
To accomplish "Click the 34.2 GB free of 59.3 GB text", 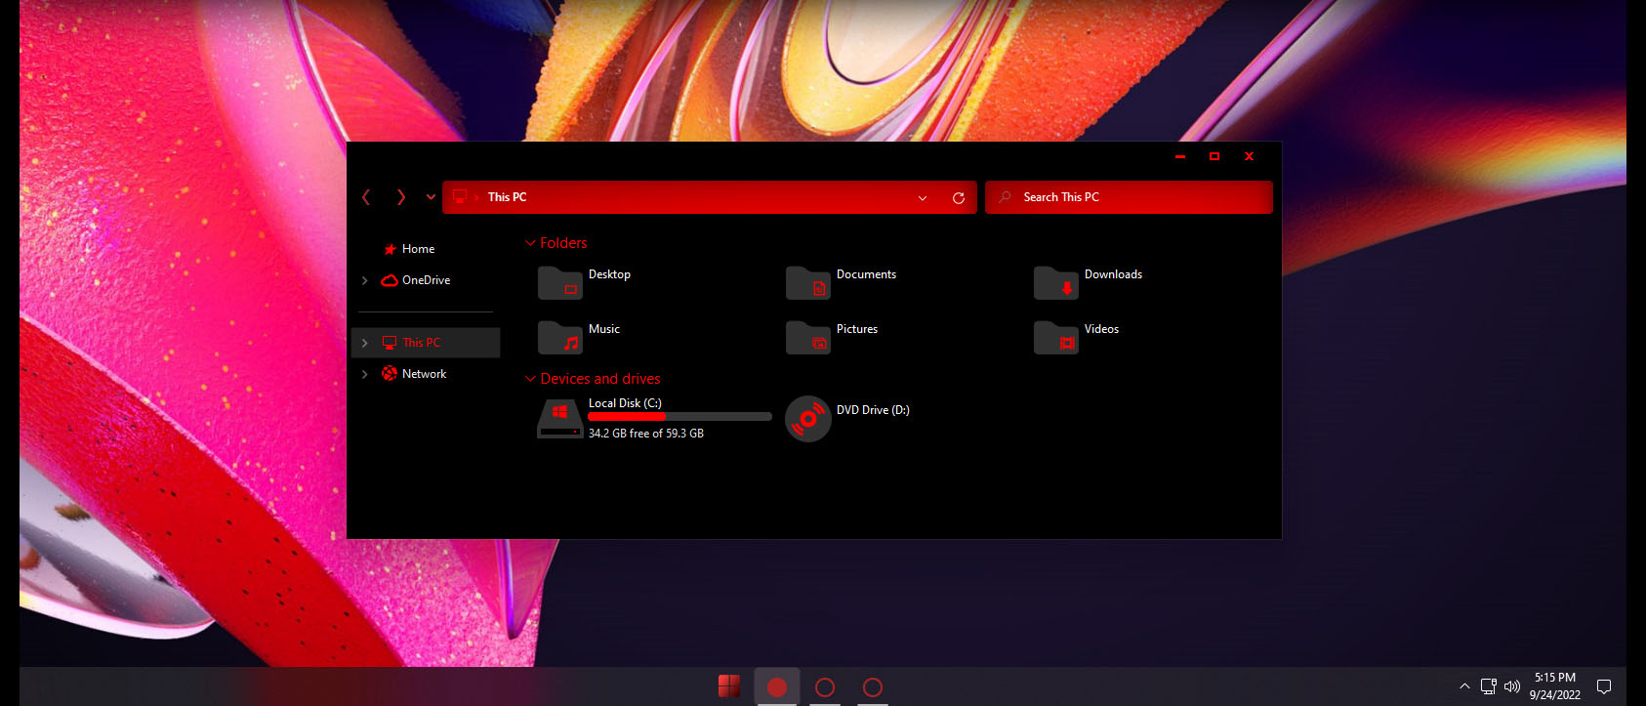I will tap(645, 434).
